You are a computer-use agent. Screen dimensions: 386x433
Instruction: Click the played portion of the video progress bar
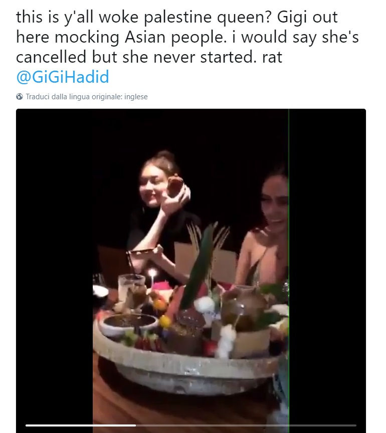click(80, 425)
